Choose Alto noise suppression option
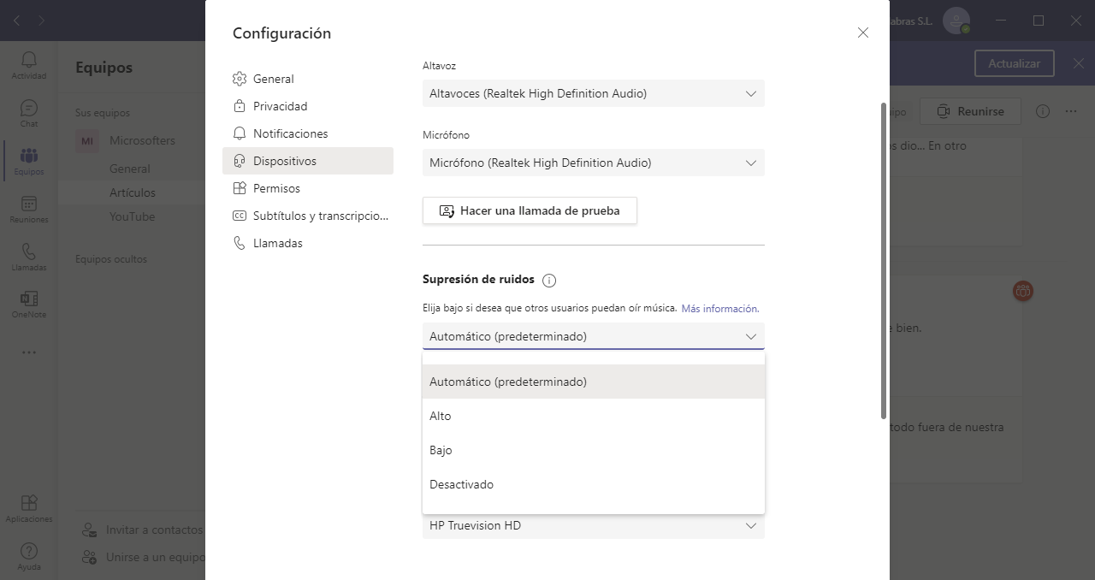The height and width of the screenshot is (580, 1095). tap(594, 416)
